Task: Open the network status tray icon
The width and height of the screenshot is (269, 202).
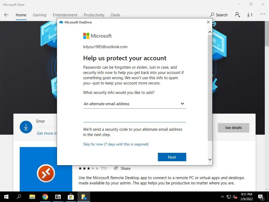Action: click(229, 197)
